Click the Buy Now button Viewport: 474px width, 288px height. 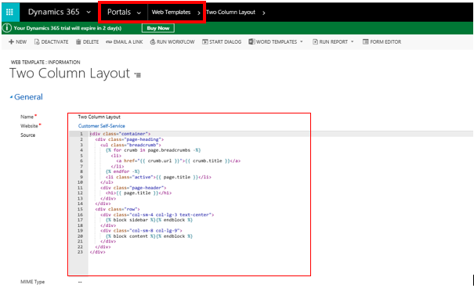158,28
